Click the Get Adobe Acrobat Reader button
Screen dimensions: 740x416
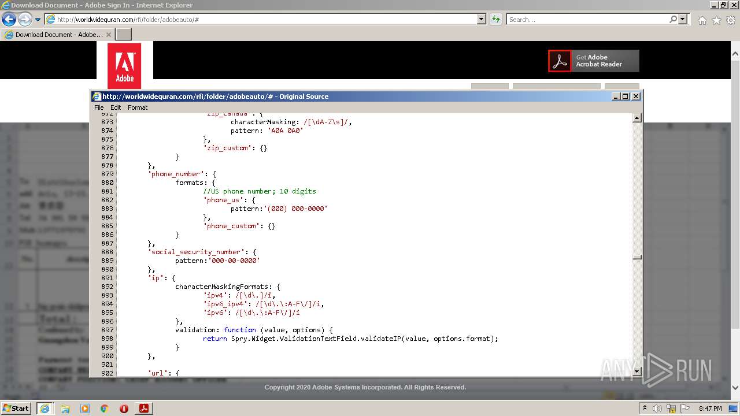[x=594, y=61]
